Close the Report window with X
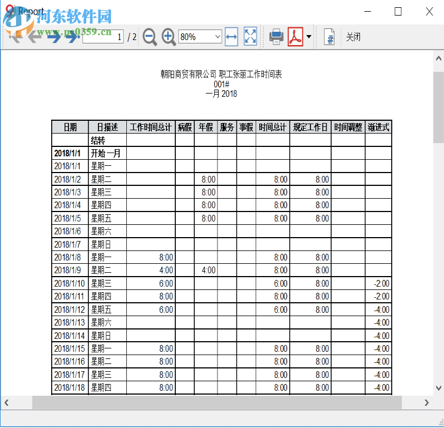 430,11
